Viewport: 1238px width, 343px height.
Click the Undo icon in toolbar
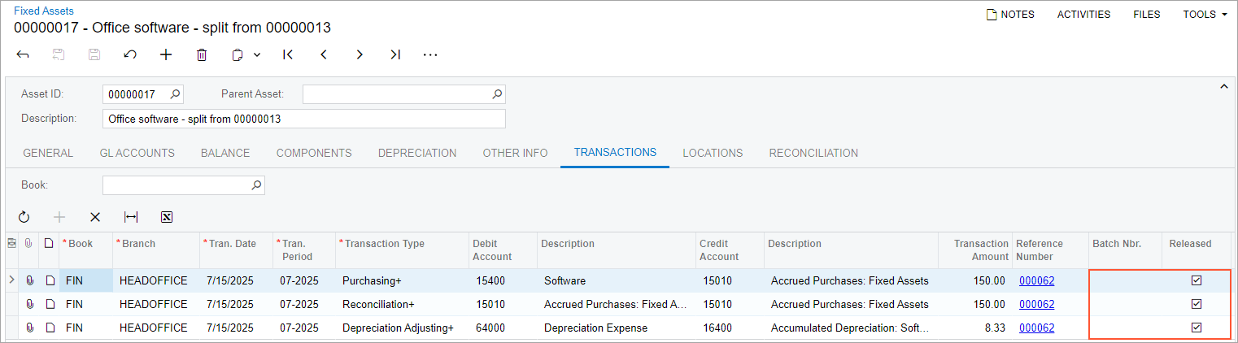(x=130, y=54)
